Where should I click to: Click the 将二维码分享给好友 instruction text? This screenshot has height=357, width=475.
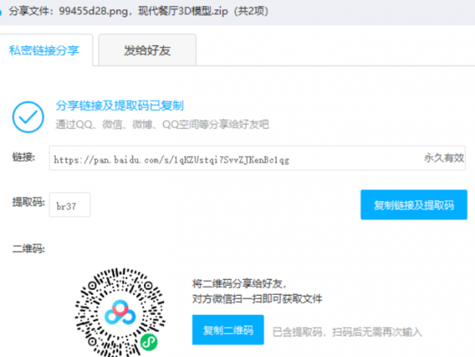pyautogui.click(x=239, y=283)
